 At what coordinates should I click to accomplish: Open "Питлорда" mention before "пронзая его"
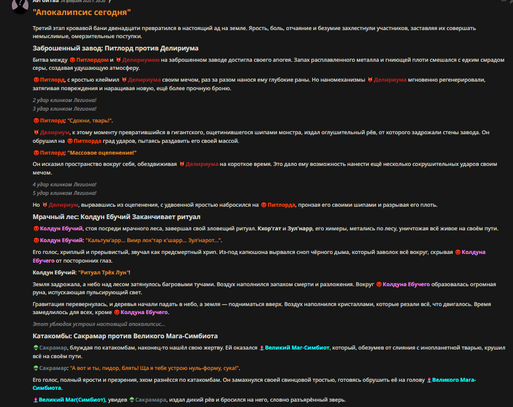click(x=281, y=205)
